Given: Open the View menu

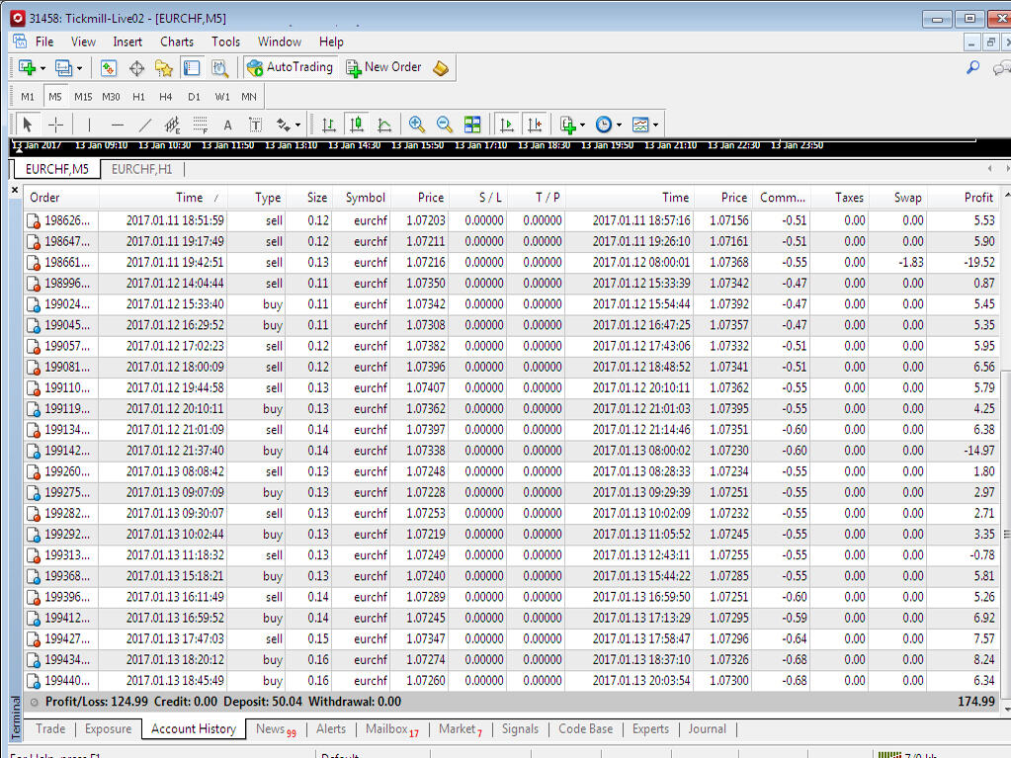Looking at the screenshot, I should 83,42.
